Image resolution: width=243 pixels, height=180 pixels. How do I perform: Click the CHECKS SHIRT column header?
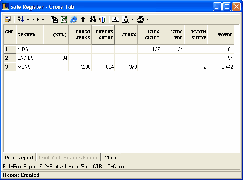tap(103, 35)
